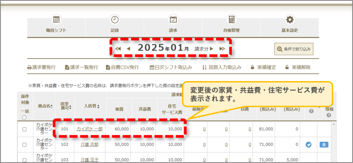The image size is (353, 163).
Task: Open the 請求 calendar-check icon
Action: tap(173, 20)
